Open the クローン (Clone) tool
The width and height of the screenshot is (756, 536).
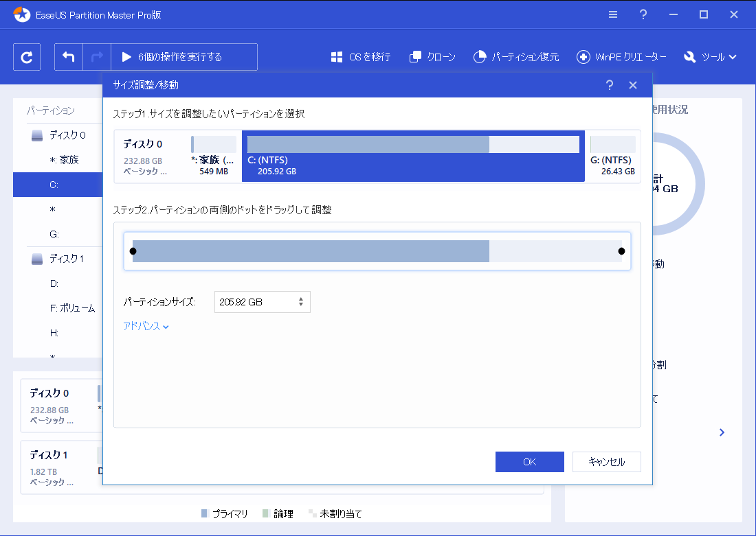point(432,57)
